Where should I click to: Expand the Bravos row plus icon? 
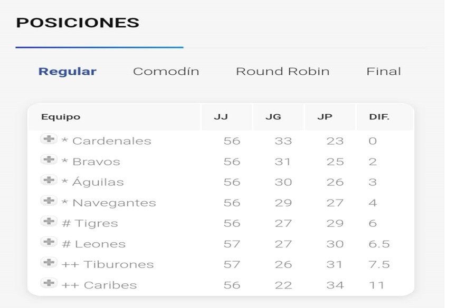pyautogui.click(x=49, y=160)
